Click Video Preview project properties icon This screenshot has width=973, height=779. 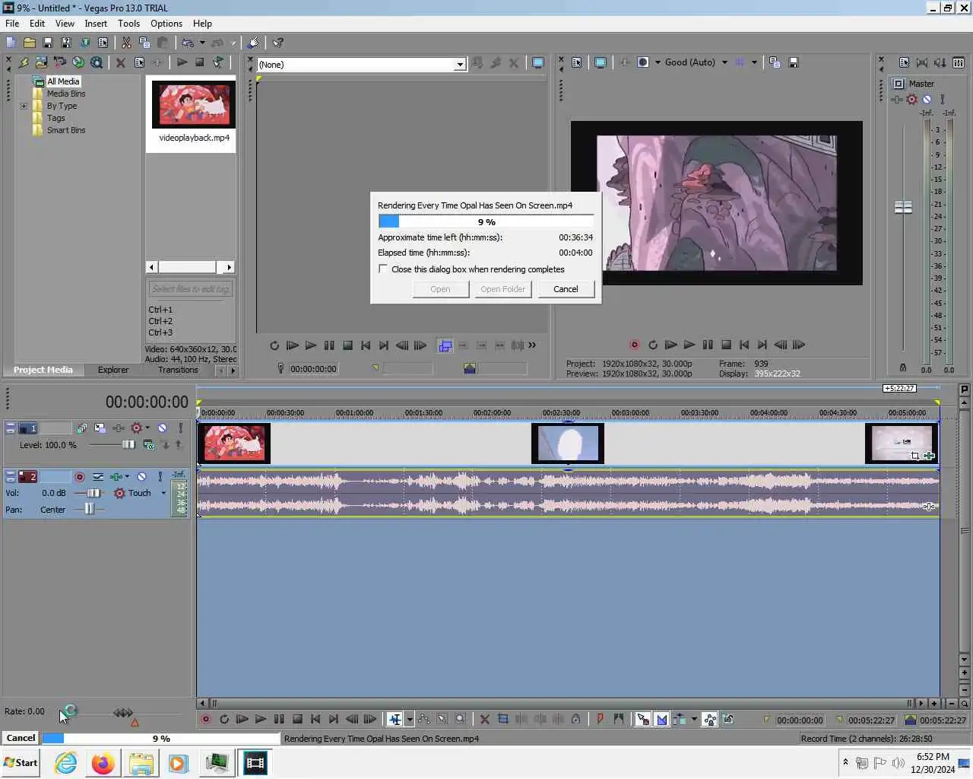(576, 62)
